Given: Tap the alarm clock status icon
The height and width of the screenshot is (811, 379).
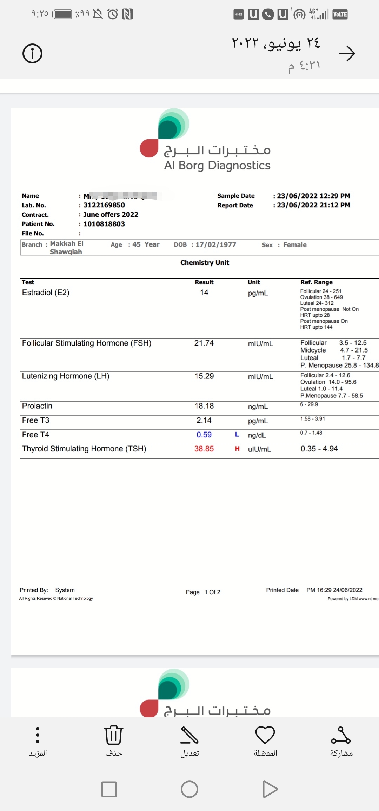Looking at the screenshot, I should pos(113,14).
